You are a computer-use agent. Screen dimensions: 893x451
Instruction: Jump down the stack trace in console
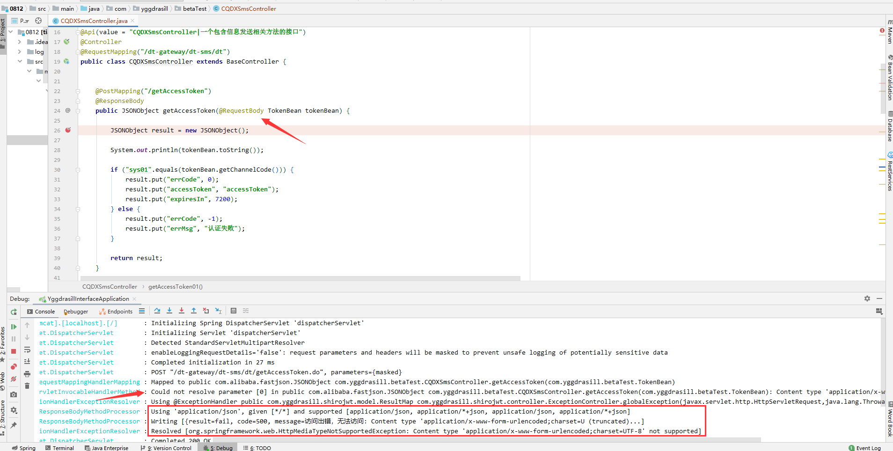tap(27, 337)
